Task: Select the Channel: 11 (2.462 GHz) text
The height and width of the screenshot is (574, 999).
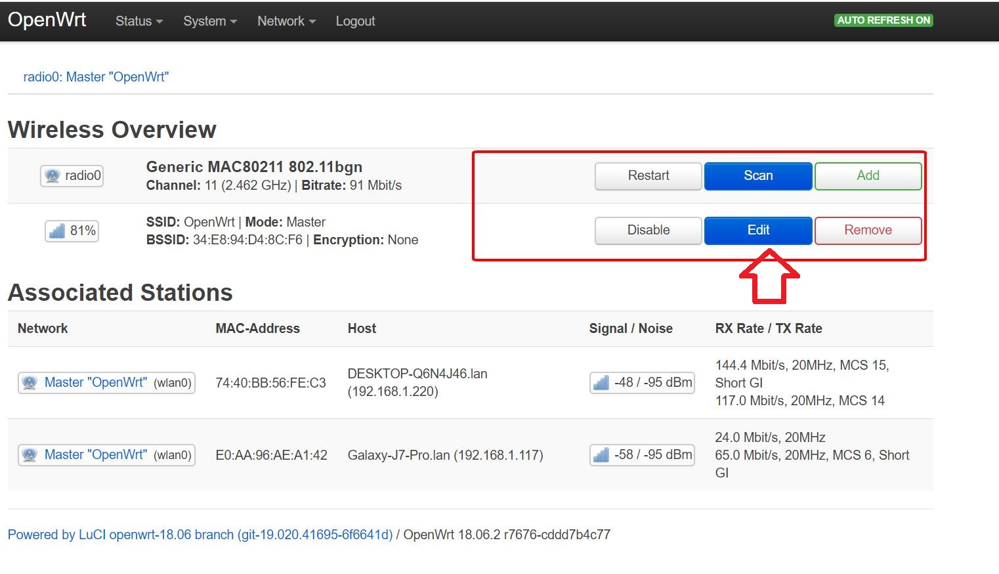Action: coord(219,185)
